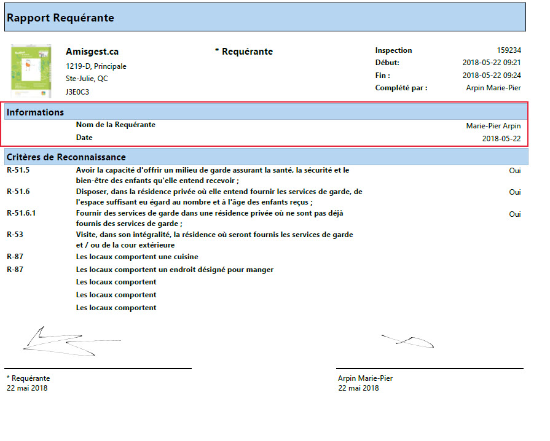The width and height of the screenshot is (550, 441).
Task: Click '22 mai 2018' below '* Requérante'
Action: click(27, 388)
